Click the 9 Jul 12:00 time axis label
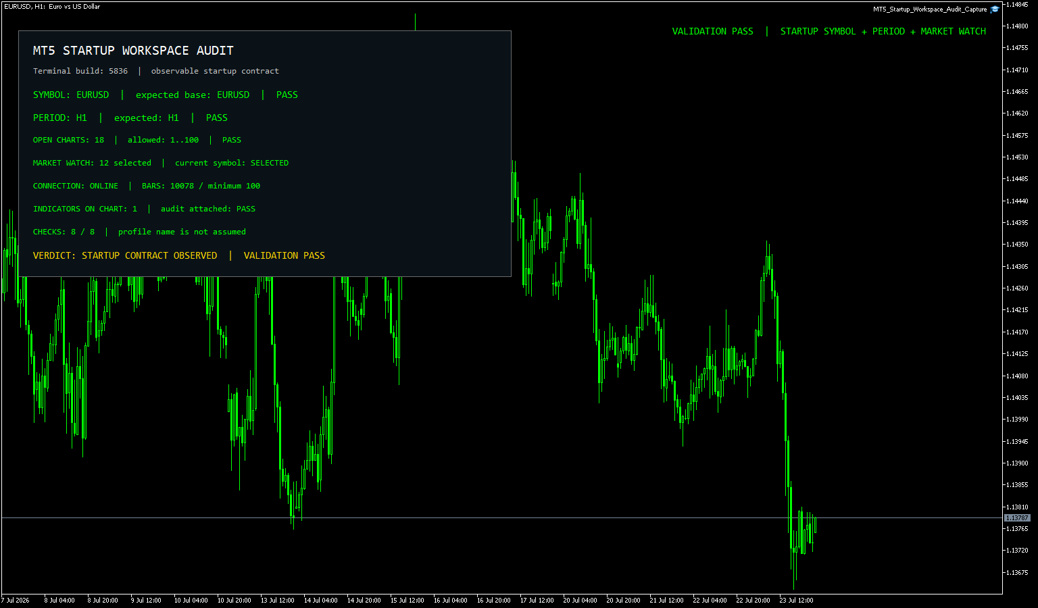The height and width of the screenshot is (608, 1038). point(146,601)
